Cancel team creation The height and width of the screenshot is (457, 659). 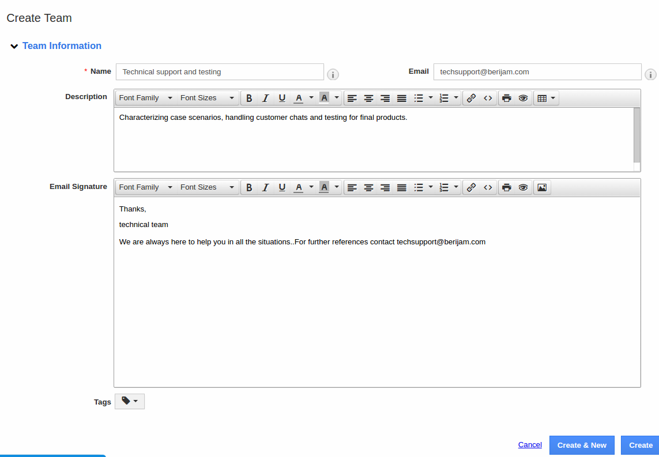(530, 445)
